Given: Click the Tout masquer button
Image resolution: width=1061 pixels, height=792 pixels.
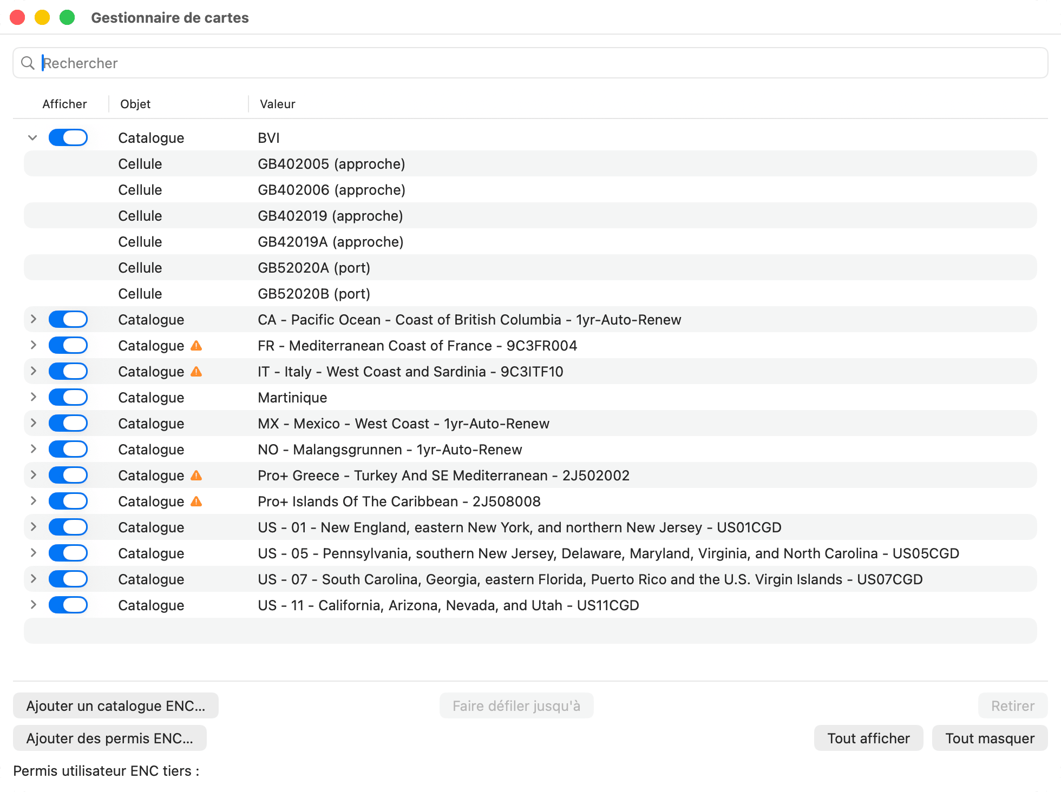Looking at the screenshot, I should coord(990,738).
